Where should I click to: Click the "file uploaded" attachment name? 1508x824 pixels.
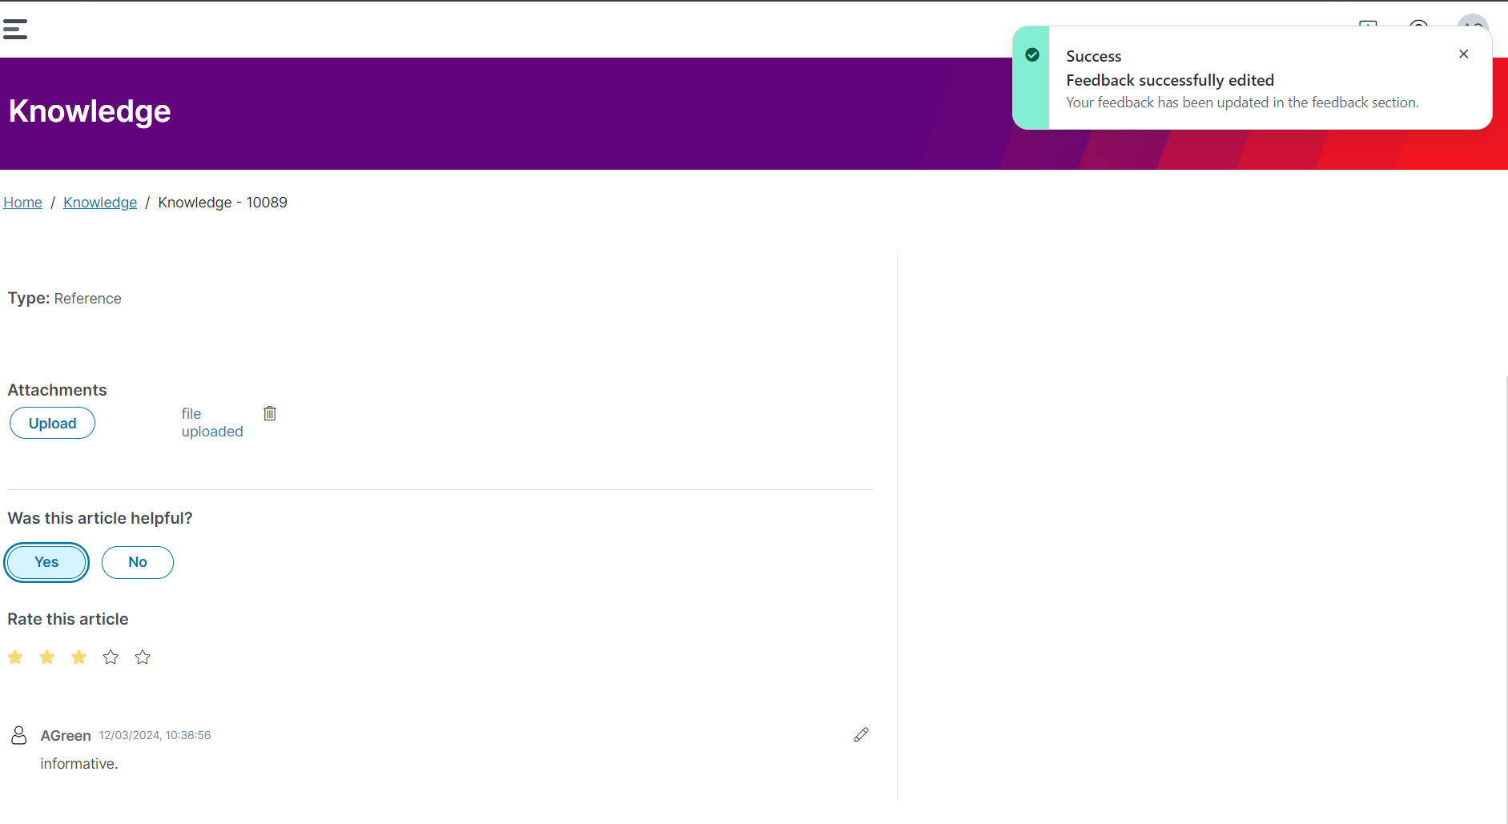coord(211,422)
